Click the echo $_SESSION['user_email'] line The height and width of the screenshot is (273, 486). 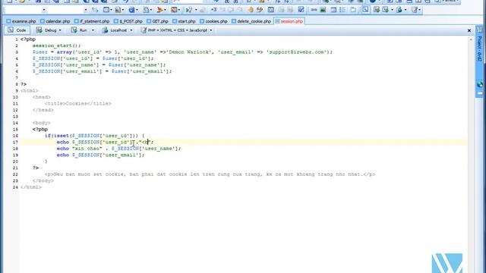click(100, 155)
